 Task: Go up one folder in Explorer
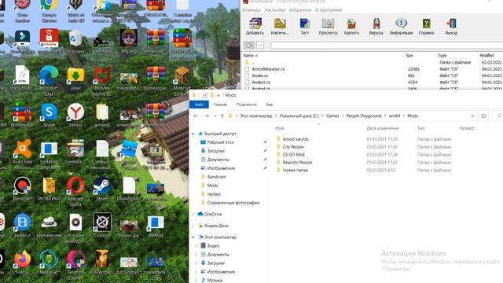click(x=222, y=116)
